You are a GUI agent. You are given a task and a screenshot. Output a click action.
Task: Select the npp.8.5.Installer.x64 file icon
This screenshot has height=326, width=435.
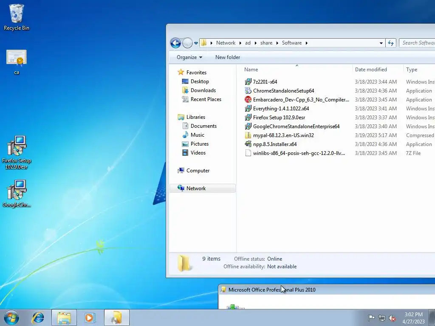click(x=248, y=144)
